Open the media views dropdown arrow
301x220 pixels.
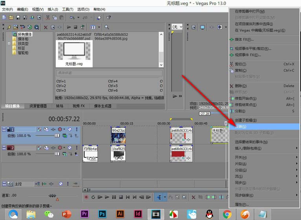(99, 27)
